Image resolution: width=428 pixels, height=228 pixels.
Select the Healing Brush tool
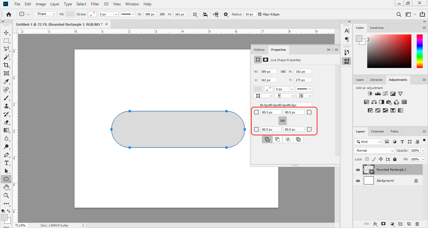coord(6,90)
